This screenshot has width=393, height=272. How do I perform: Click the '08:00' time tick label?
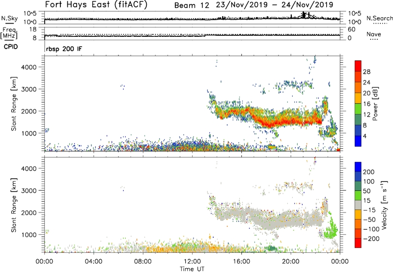pyautogui.click(x=142, y=262)
